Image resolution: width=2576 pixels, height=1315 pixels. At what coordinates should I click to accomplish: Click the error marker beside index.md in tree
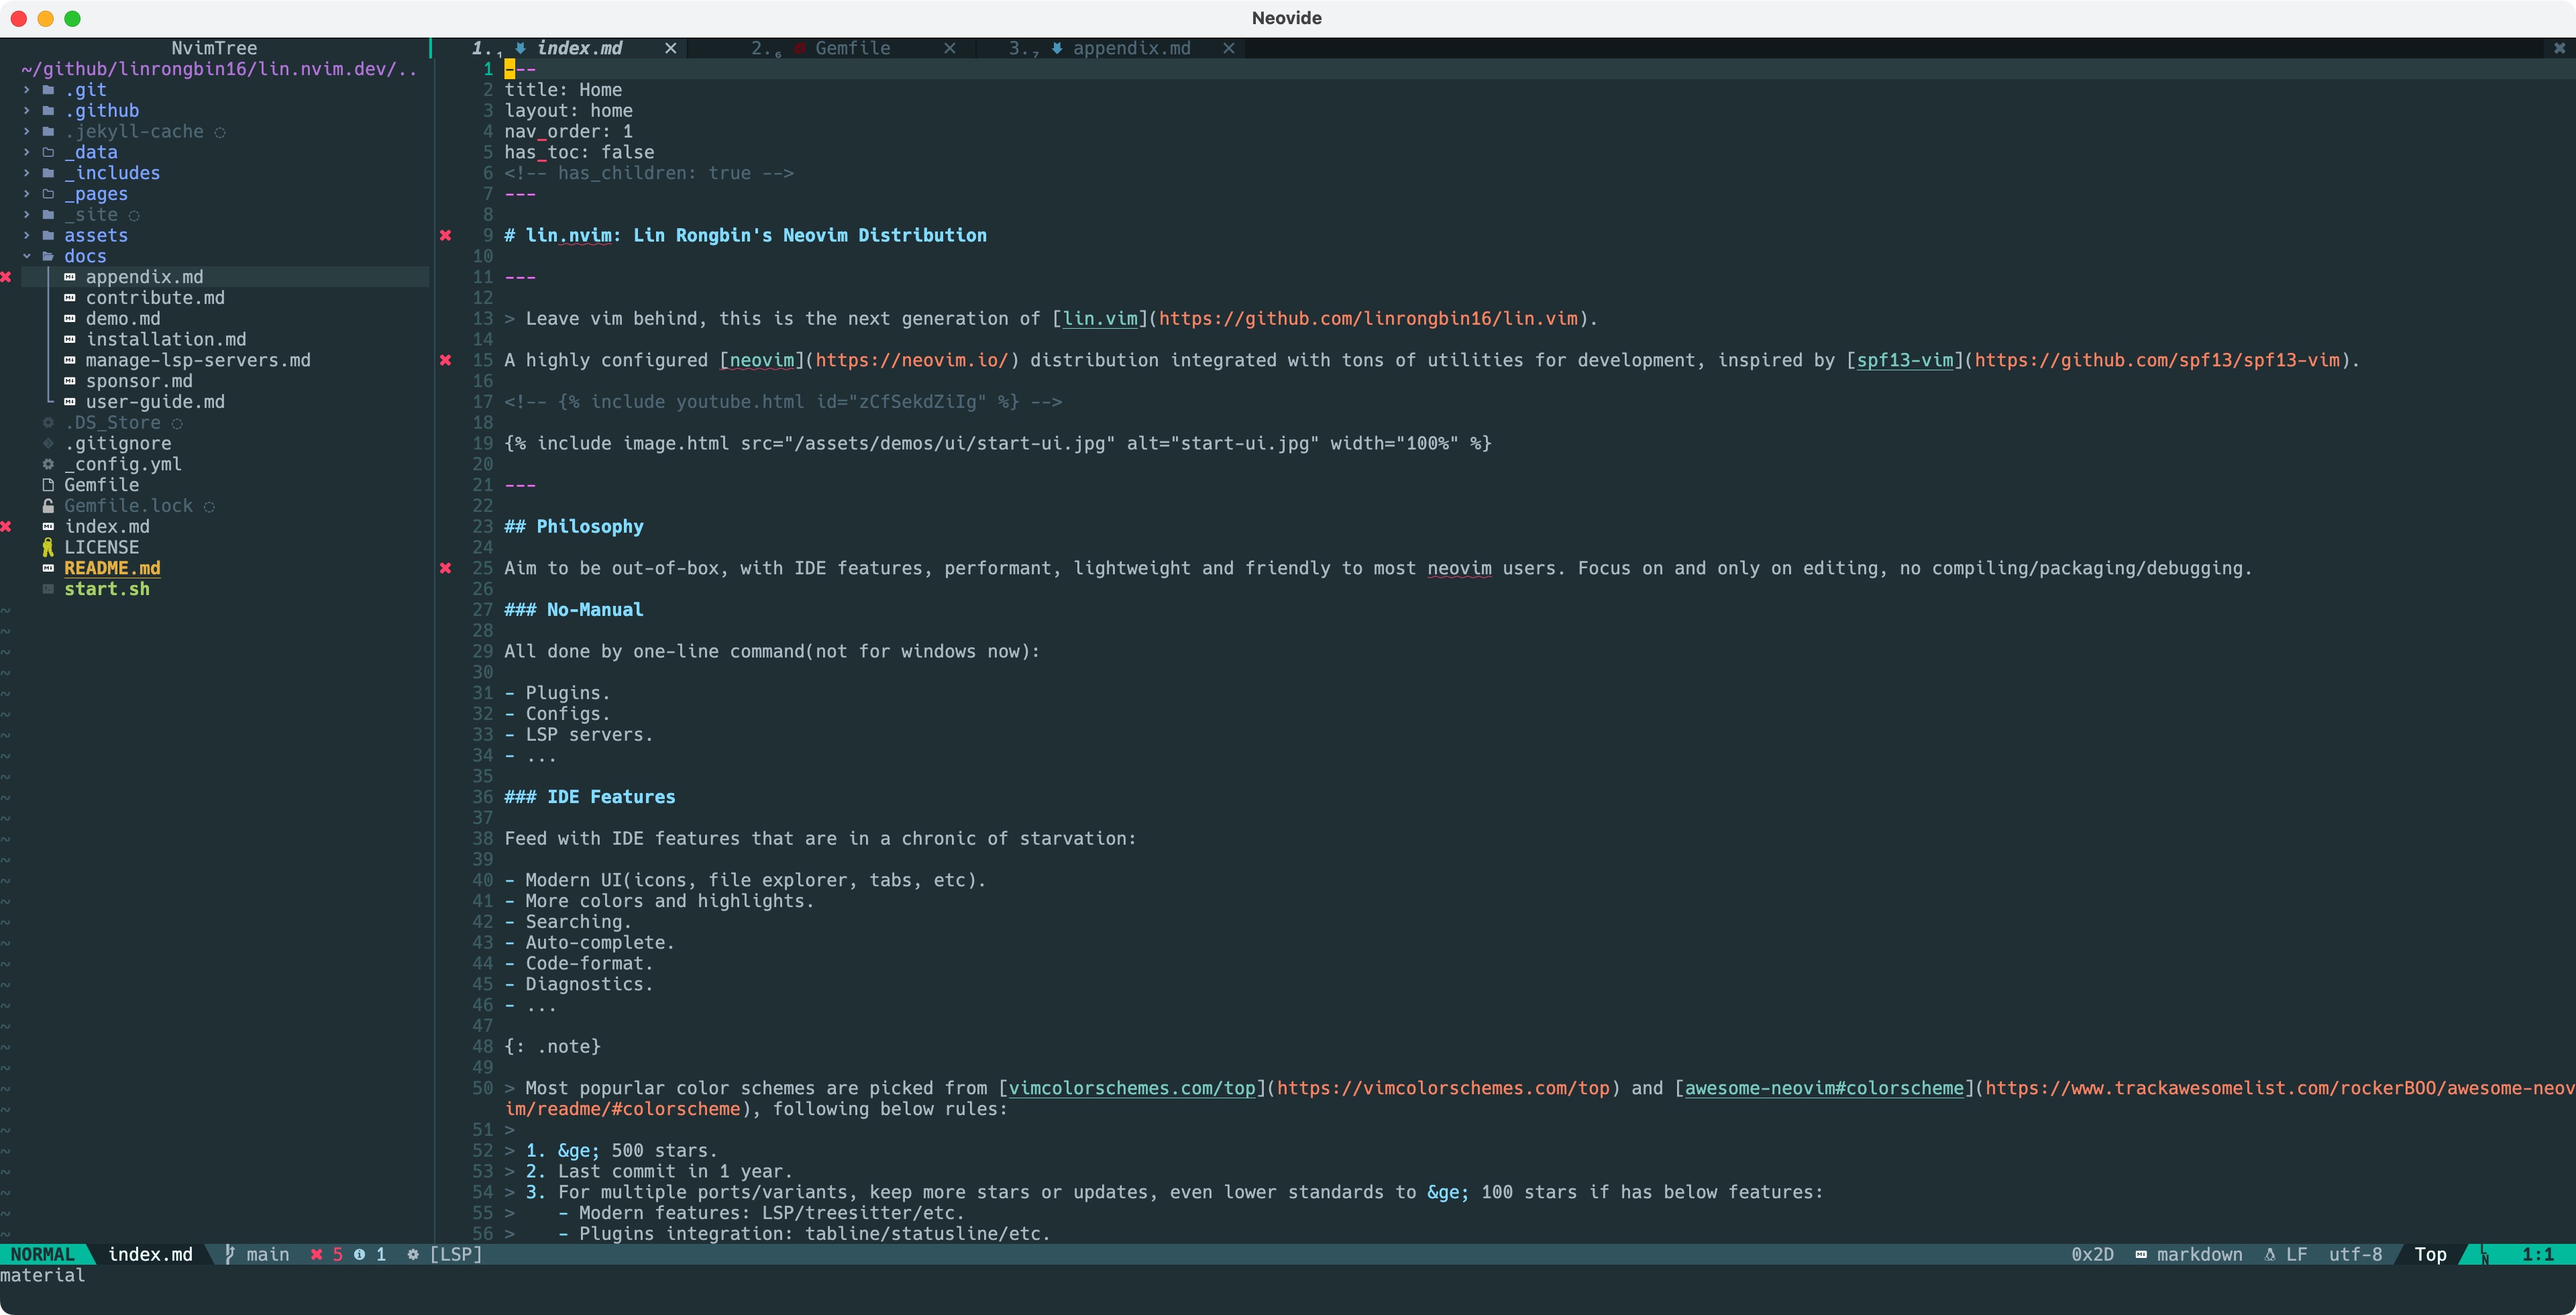[x=6, y=527]
